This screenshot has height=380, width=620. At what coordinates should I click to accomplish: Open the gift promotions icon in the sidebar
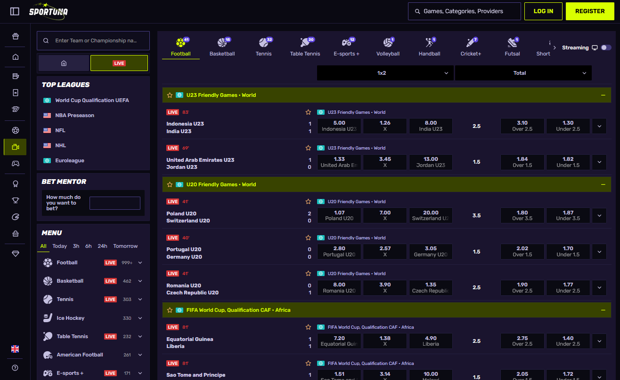[x=16, y=36]
